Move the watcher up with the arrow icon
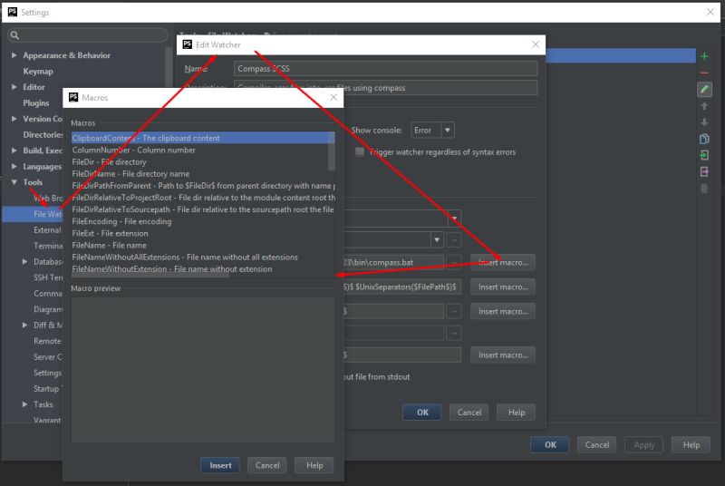 pyautogui.click(x=704, y=106)
